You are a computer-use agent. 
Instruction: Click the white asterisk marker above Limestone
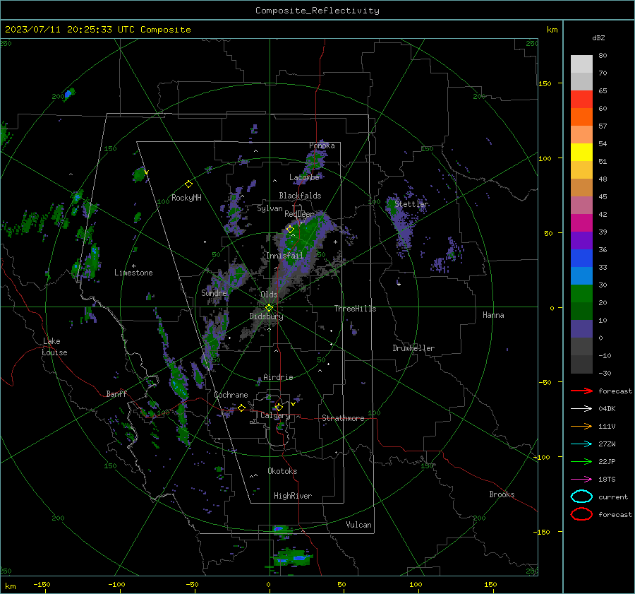click(x=133, y=266)
